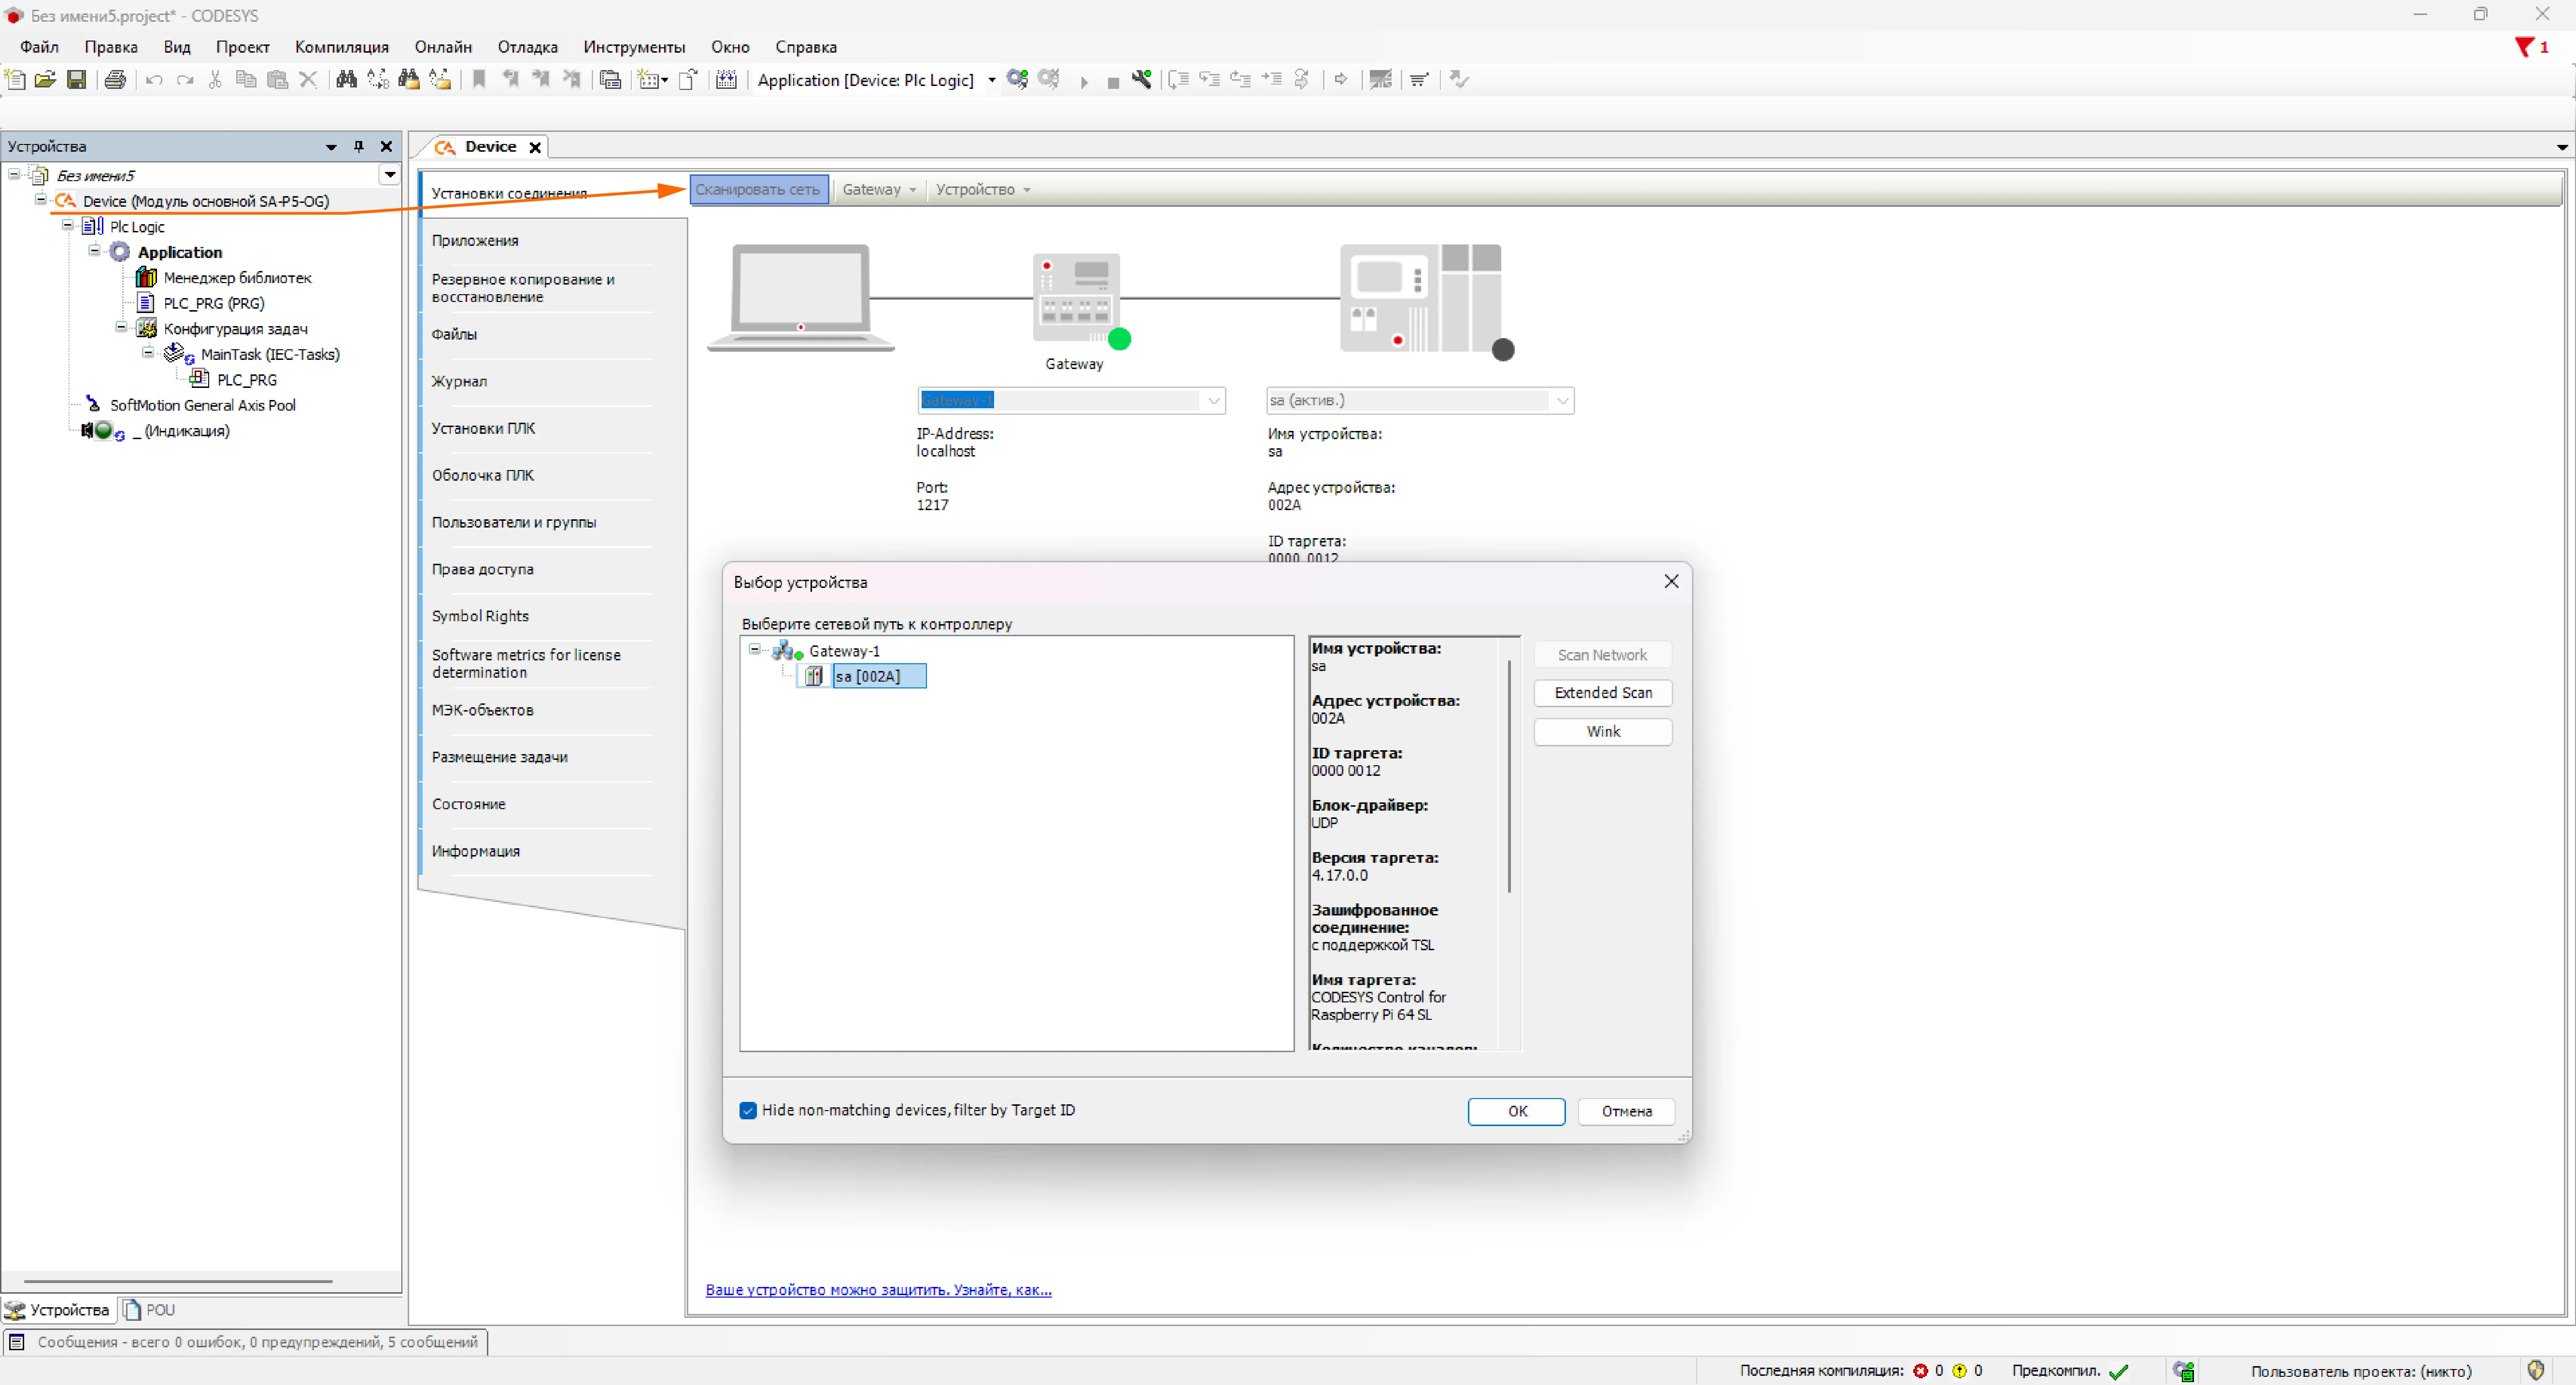The width and height of the screenshot is (2576, 1385).
Task: Click the shield icon in status bar
Action: (2536, 1370)
